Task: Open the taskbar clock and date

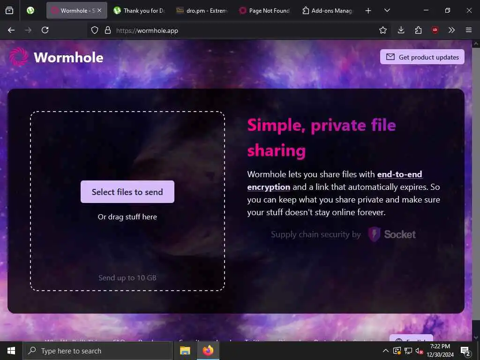Action: pyautogui.click(x=440, y=351)
